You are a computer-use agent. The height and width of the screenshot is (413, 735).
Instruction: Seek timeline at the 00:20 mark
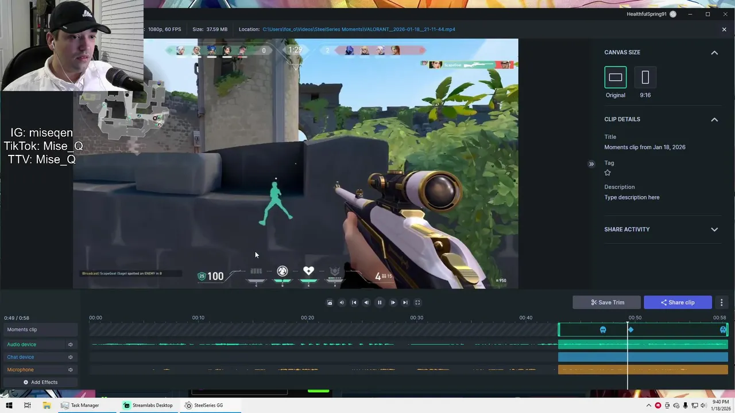point(308,318)
